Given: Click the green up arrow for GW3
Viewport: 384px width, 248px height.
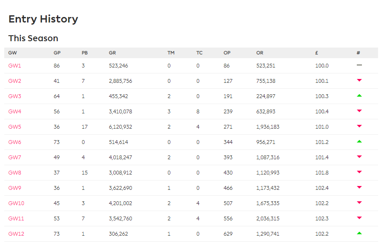Looking at the screenshot, I should 359,96.
